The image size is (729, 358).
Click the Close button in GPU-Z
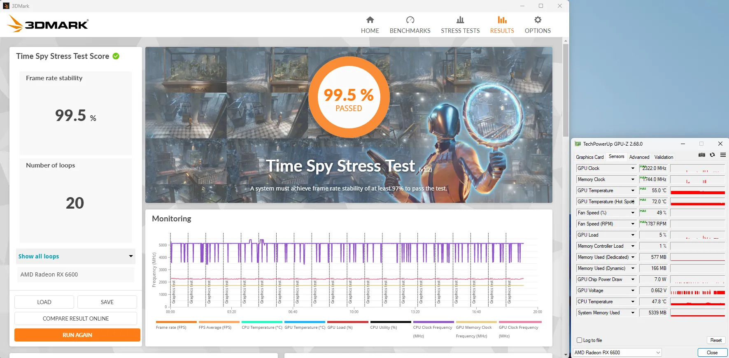click(x=712, y=353)
